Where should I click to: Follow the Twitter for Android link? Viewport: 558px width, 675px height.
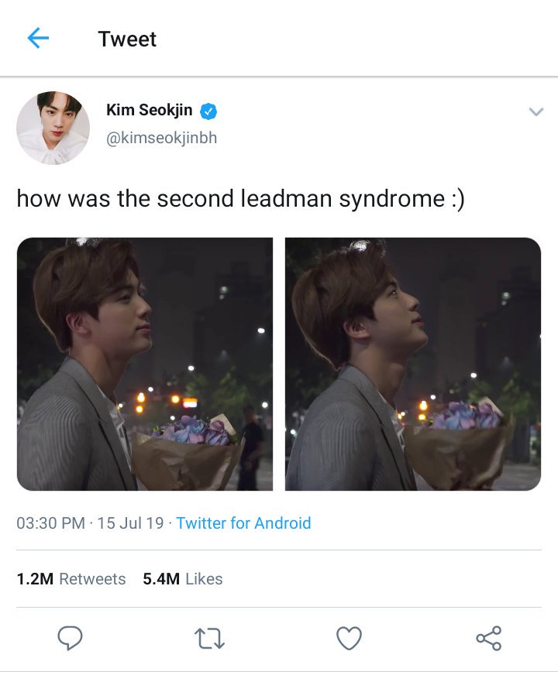coord(243,523)
